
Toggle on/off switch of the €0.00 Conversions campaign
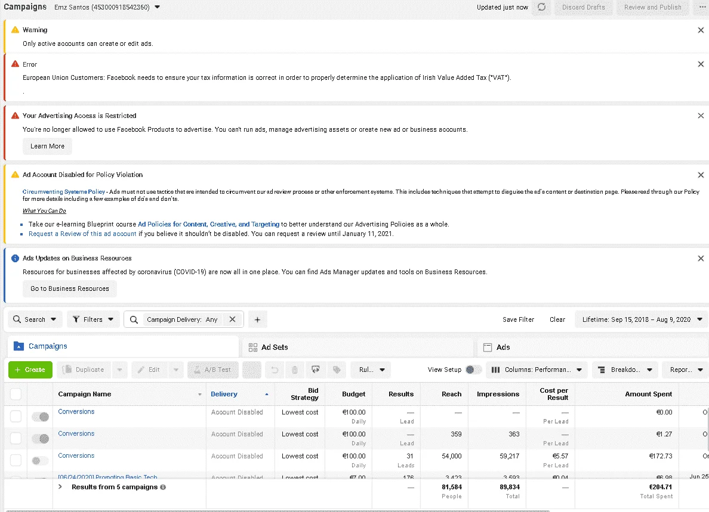(x=40, y=417)
